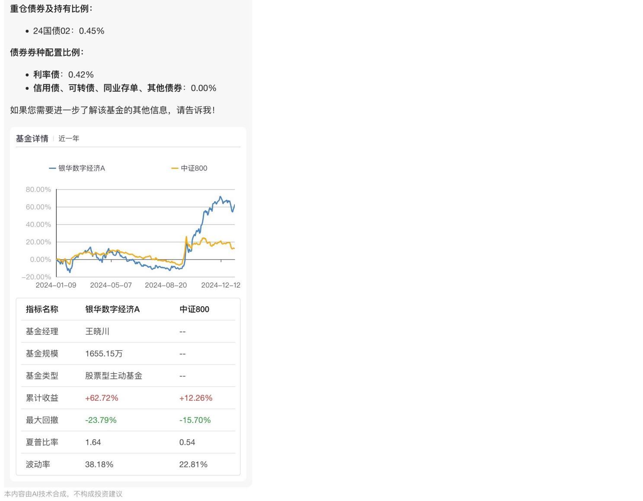Toggle the 中证800 legend series

coord(189,168)
